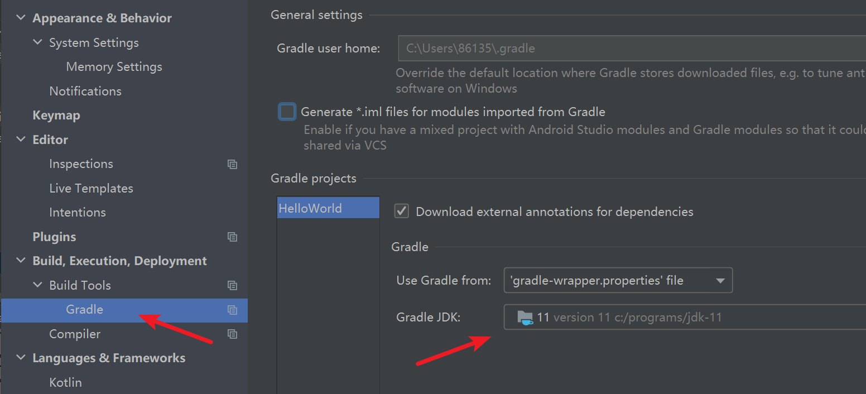The height and width of the screenshot is (394, 866).
Task: Click the copy-settings icon next to Compiler
Action: pos(233,334)
